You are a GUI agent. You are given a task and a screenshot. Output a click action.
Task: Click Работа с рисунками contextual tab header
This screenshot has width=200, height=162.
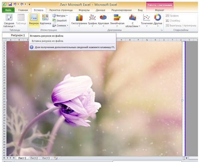160,5
